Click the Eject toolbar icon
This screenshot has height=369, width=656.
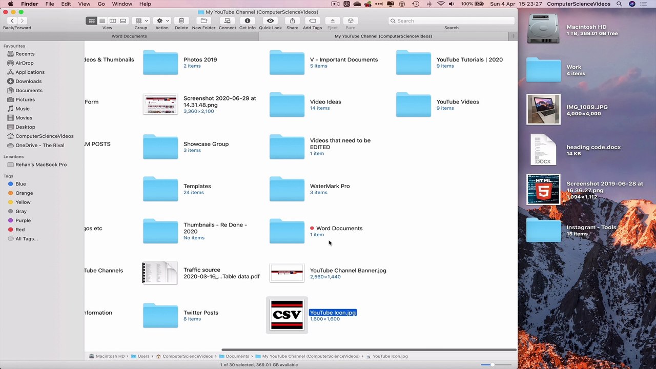click(x=333, y=20)
